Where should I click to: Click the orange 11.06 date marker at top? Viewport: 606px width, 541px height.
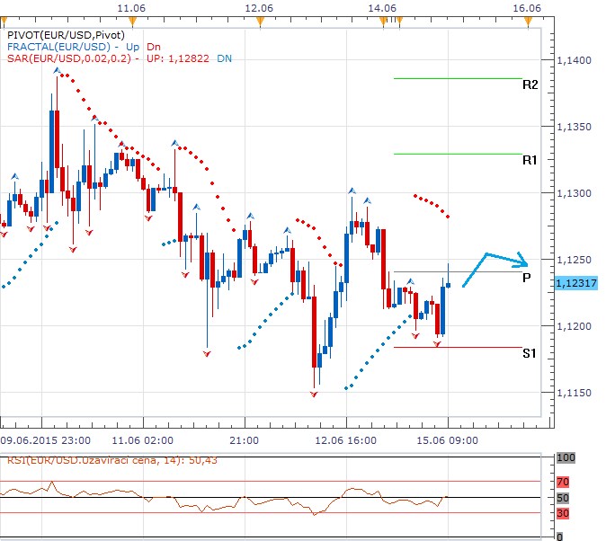(x=131, y=7)
